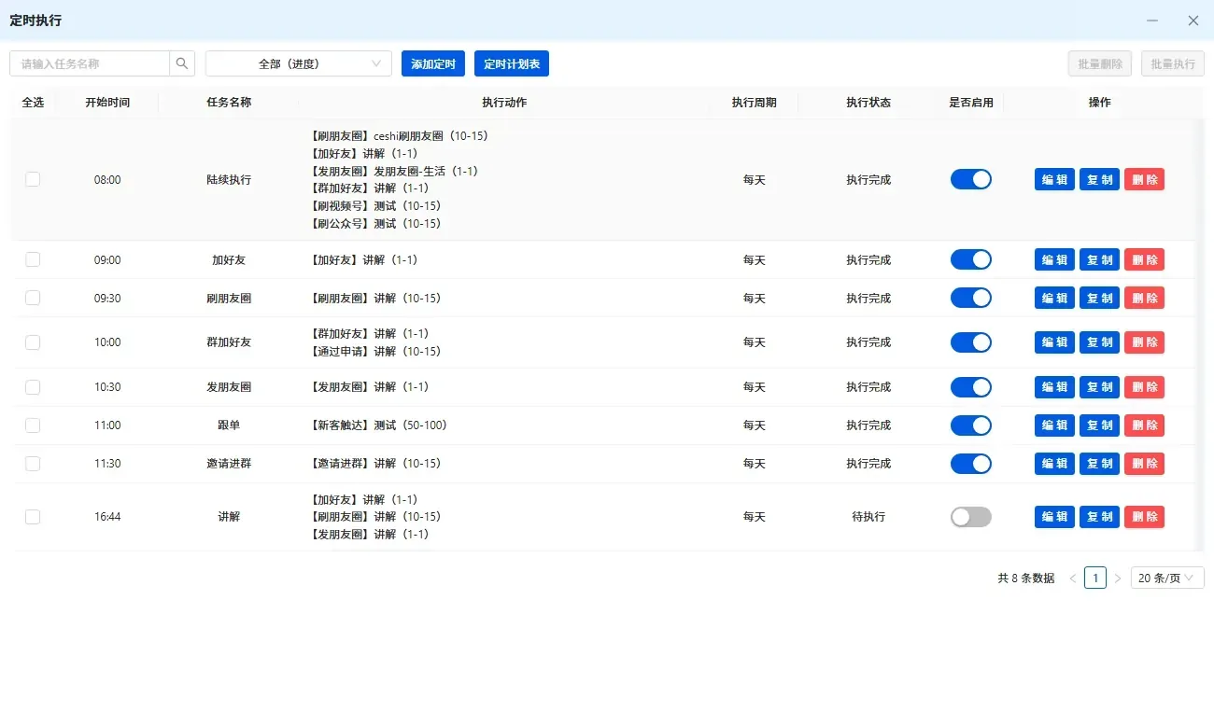Enable the 16:44 讲解 task switch
The image size is (1214, 711).
point(971,516)
